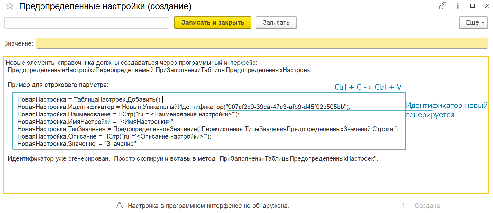Viewport: 493px width, 213px height.
Task: Click the Ctrl + C -> Ctrl + V annotation
Action: [x=368, y=87]
